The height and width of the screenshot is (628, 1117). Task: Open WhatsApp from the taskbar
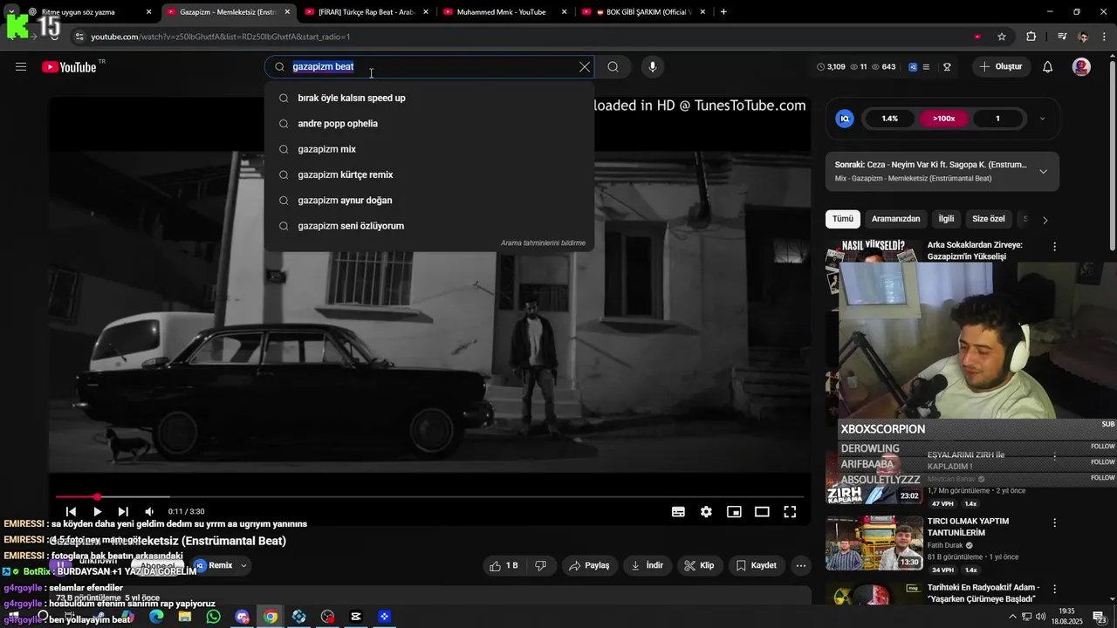(214, 617)
